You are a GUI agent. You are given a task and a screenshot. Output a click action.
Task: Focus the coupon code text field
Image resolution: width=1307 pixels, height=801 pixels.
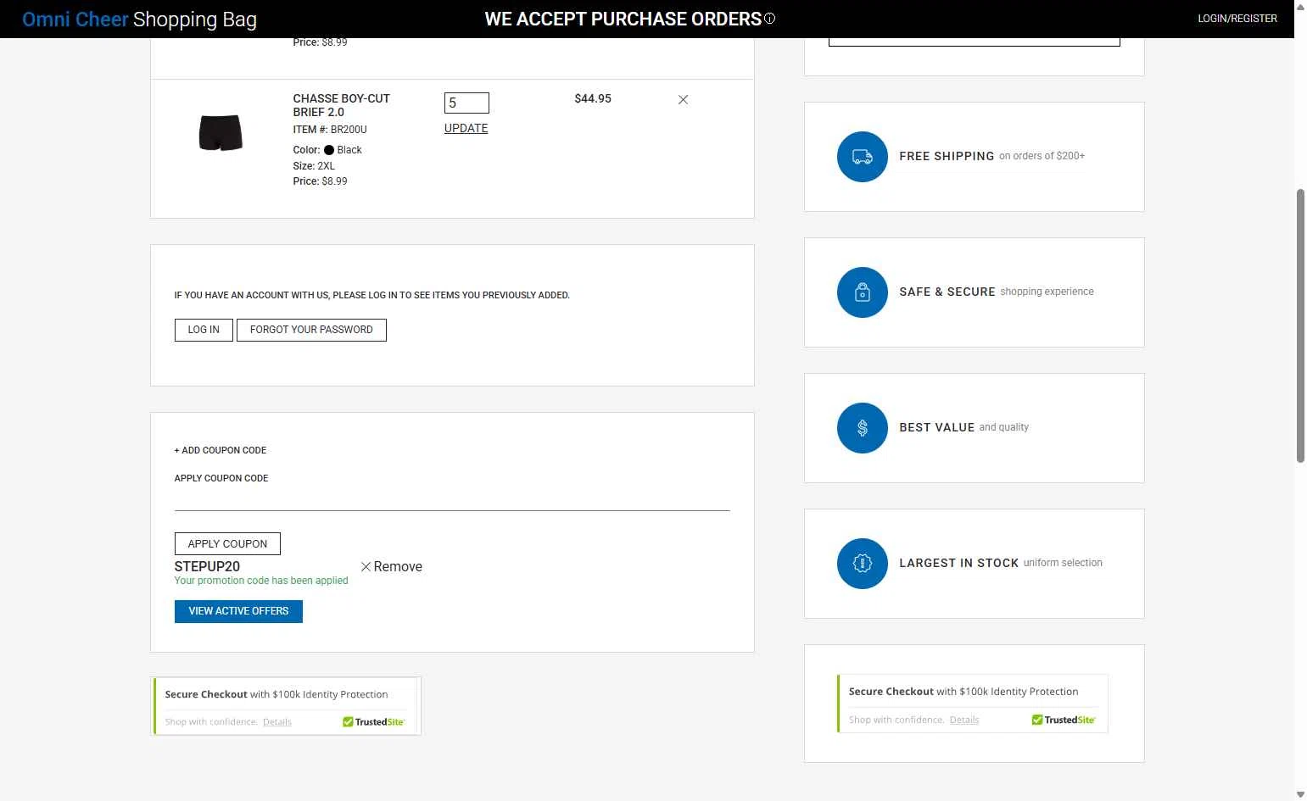pyautogui.click(x=451, y=498)
